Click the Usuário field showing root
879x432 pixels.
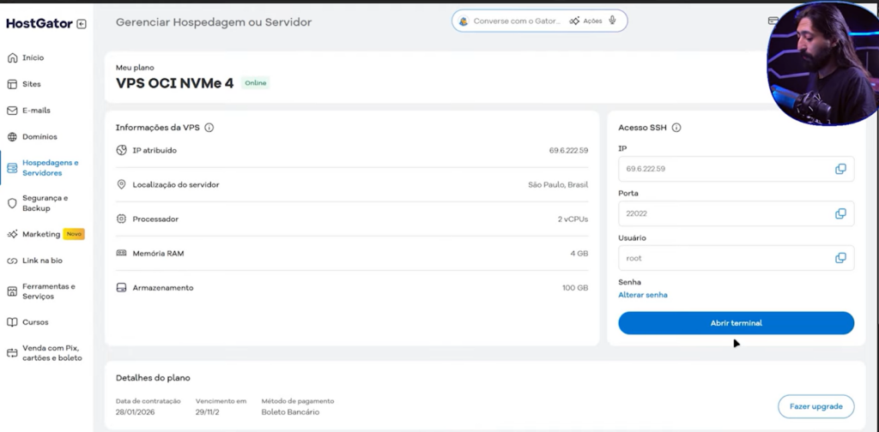[x=736, y=258]
